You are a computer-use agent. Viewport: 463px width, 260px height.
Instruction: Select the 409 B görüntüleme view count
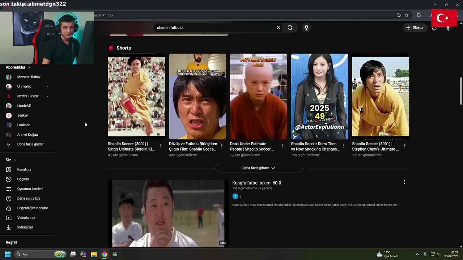tap(183, 155)
